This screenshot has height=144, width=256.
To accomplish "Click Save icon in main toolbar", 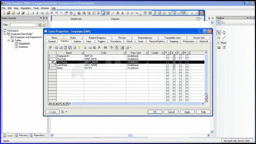I will (x=18, y=13).
